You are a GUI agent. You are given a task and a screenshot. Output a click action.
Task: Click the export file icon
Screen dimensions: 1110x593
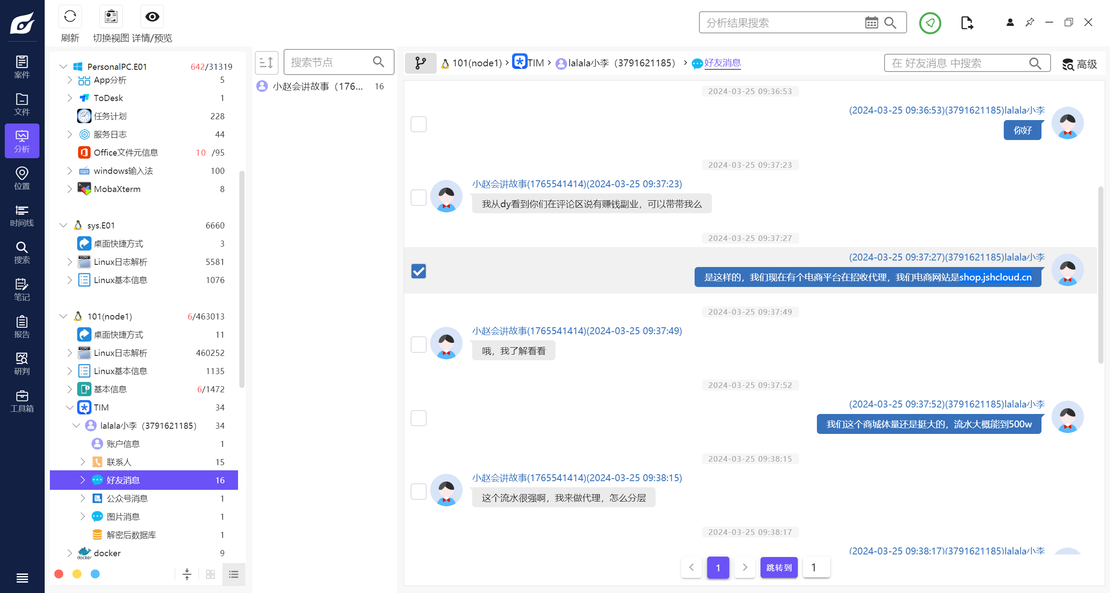[966, 23]
